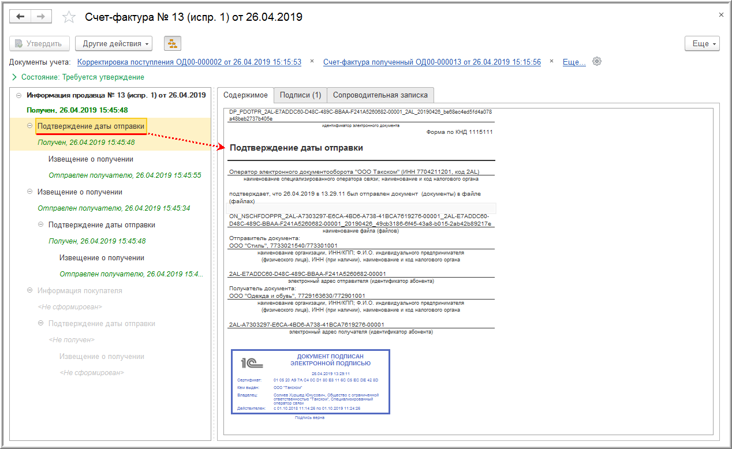The height and width of the screenshot is (449, 732).
Task: Remove the Счет-фактура полученный document link
Action: [551, 61]
